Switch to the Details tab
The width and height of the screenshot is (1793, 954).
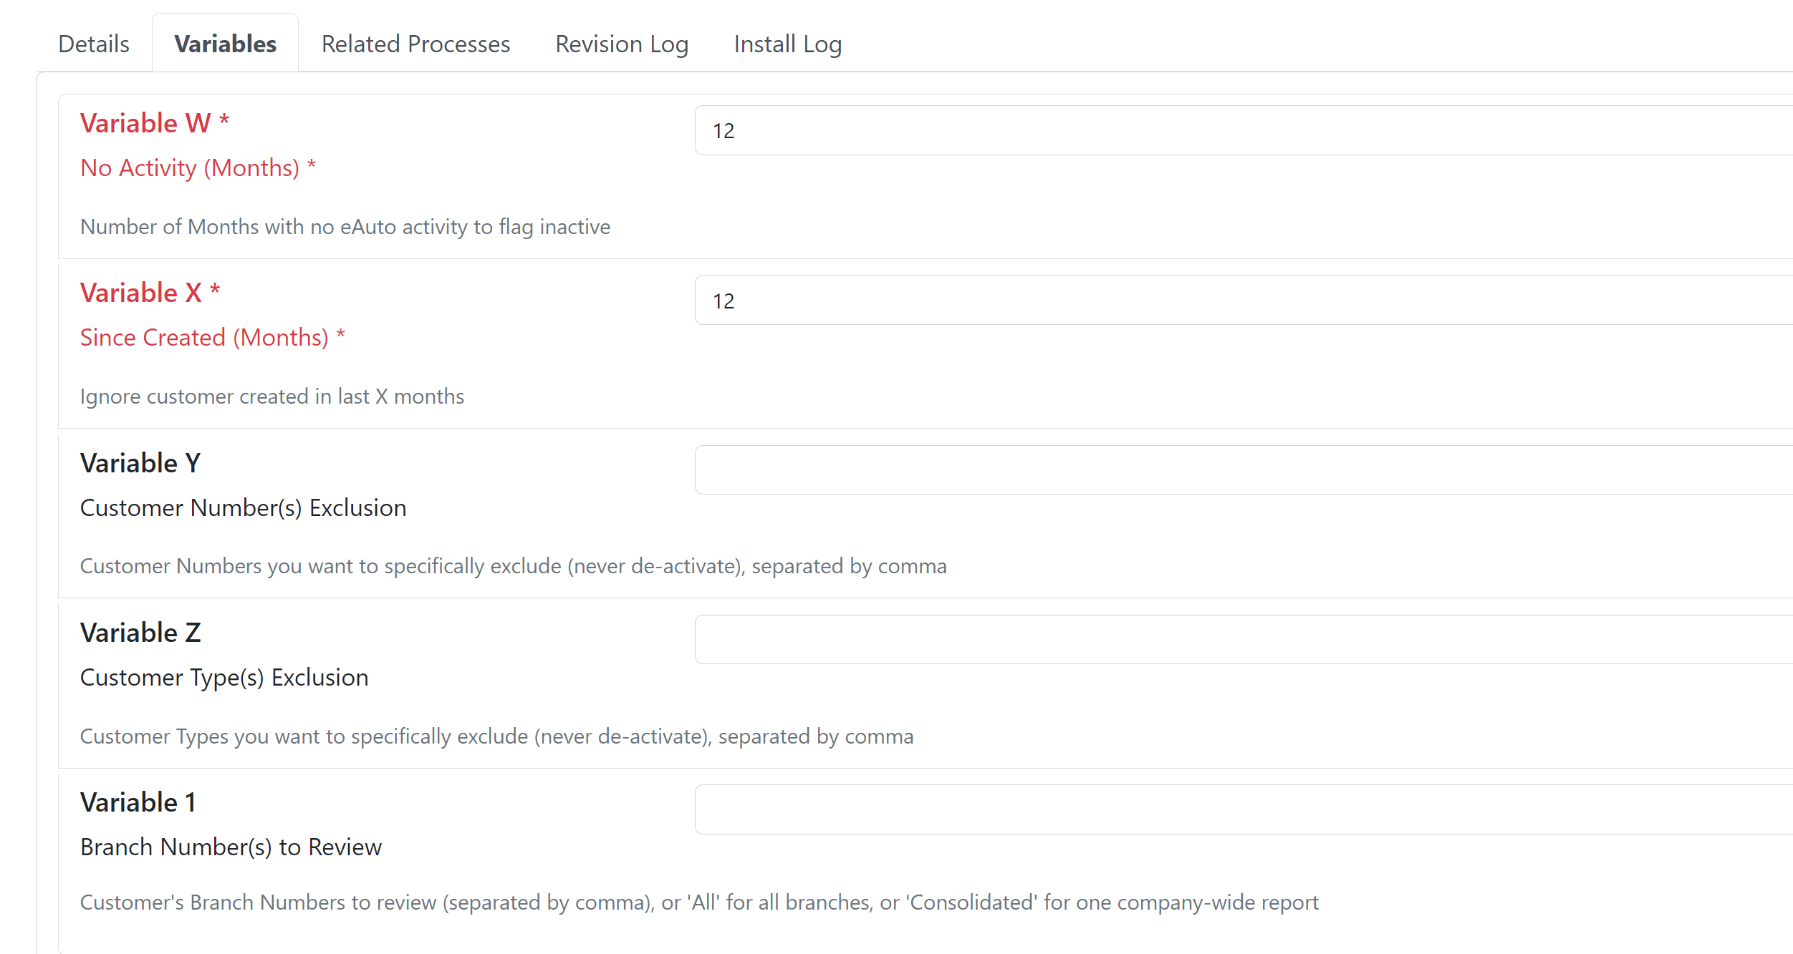point(93,43)
